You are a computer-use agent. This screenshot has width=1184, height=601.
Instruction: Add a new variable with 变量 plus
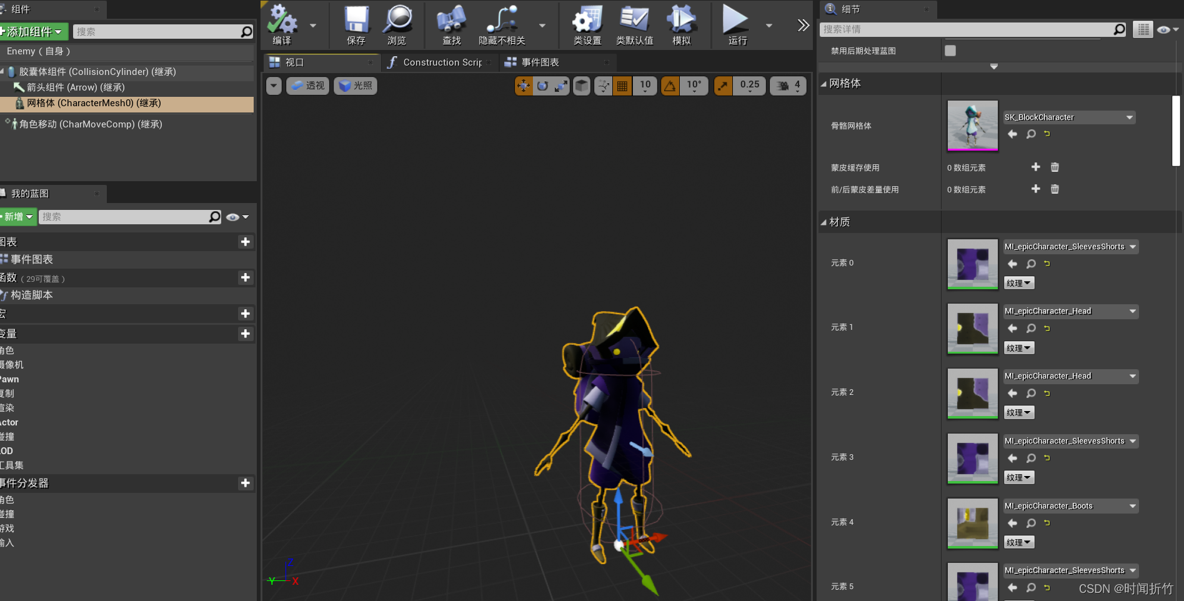(246, 334)
